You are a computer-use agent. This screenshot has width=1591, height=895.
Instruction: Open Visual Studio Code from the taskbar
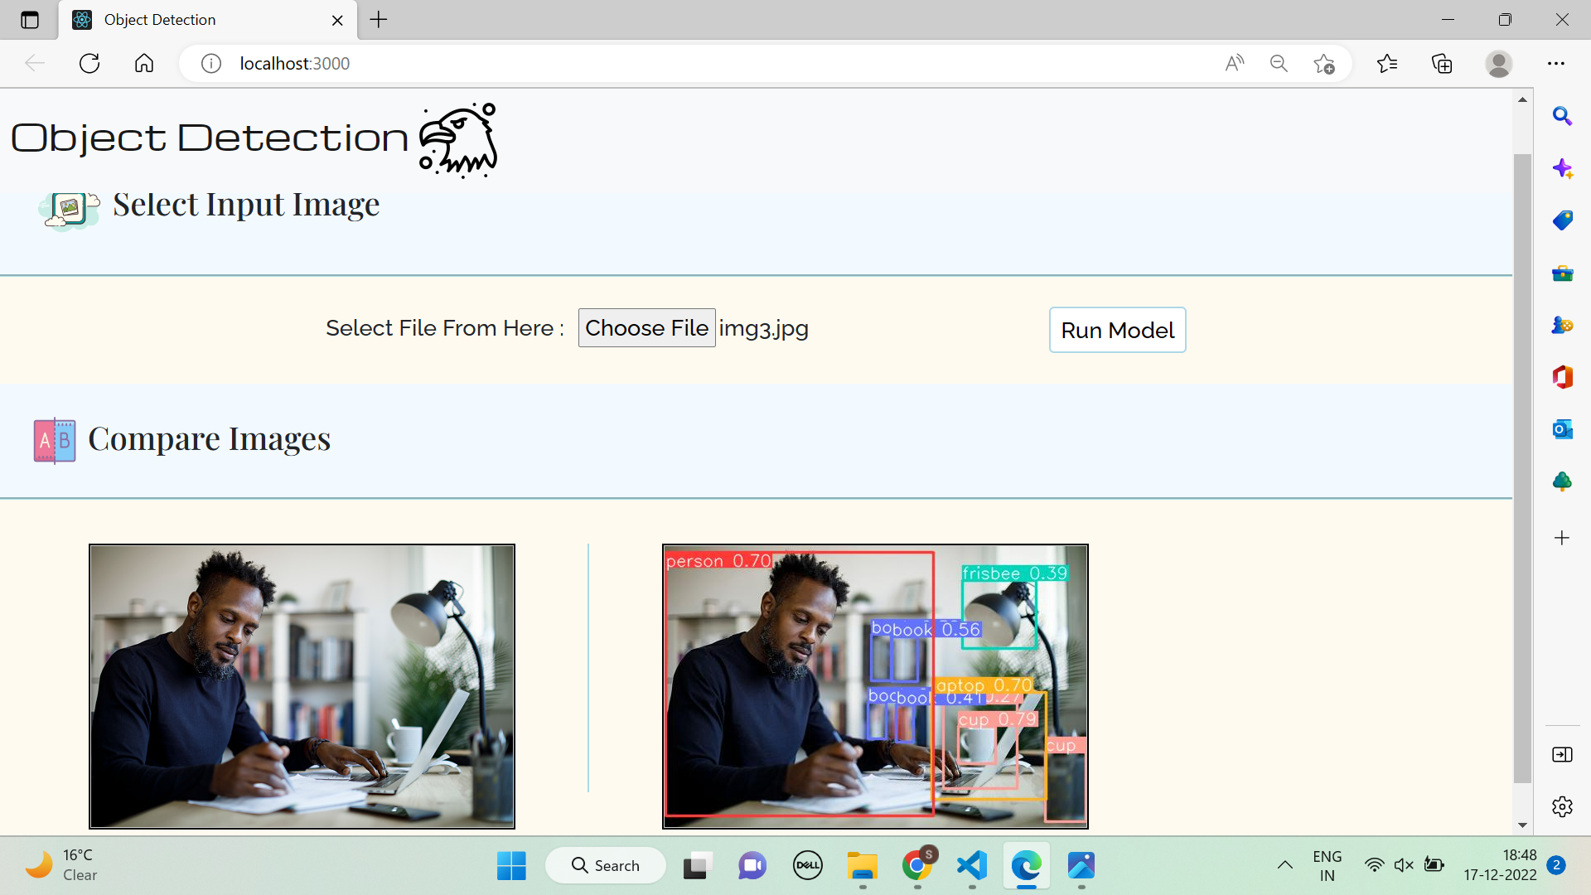[972, 865]
